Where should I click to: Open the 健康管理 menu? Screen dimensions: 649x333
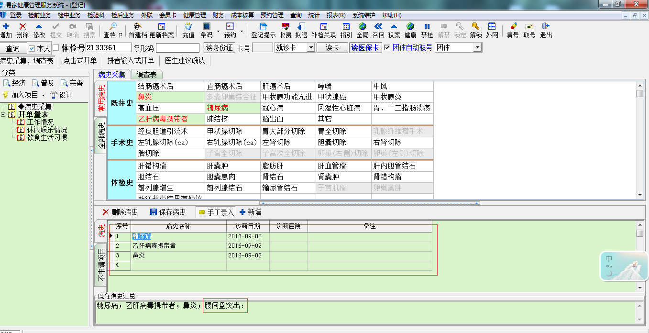coord(195,15)
